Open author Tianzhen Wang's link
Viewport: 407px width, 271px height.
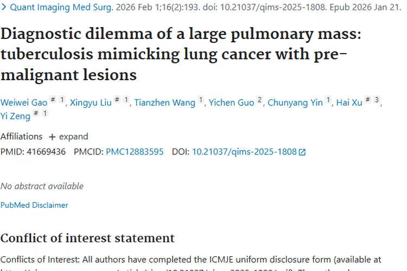tap(164, 102)
